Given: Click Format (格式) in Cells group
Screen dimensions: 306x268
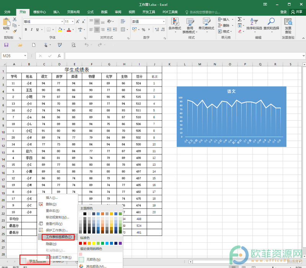Looking at the screenshot, I should [225, 31].
